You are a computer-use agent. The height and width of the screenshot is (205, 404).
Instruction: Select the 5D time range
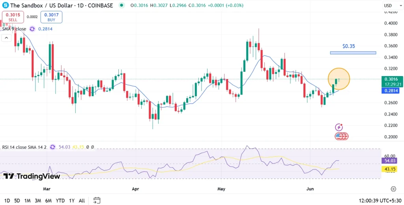tap(17, 200)
